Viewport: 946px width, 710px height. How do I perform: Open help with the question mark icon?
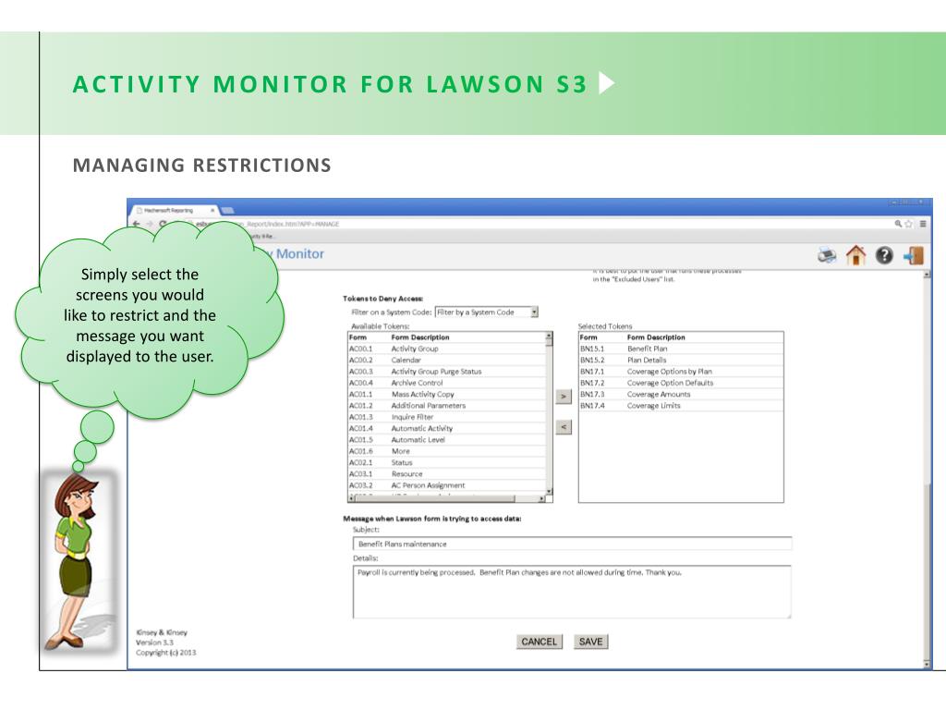point(884,255)
